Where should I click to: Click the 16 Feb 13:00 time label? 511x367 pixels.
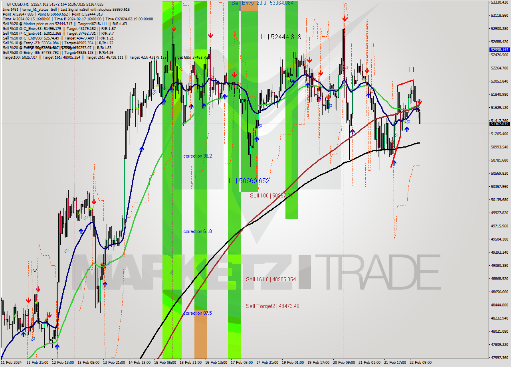[216, 363]
